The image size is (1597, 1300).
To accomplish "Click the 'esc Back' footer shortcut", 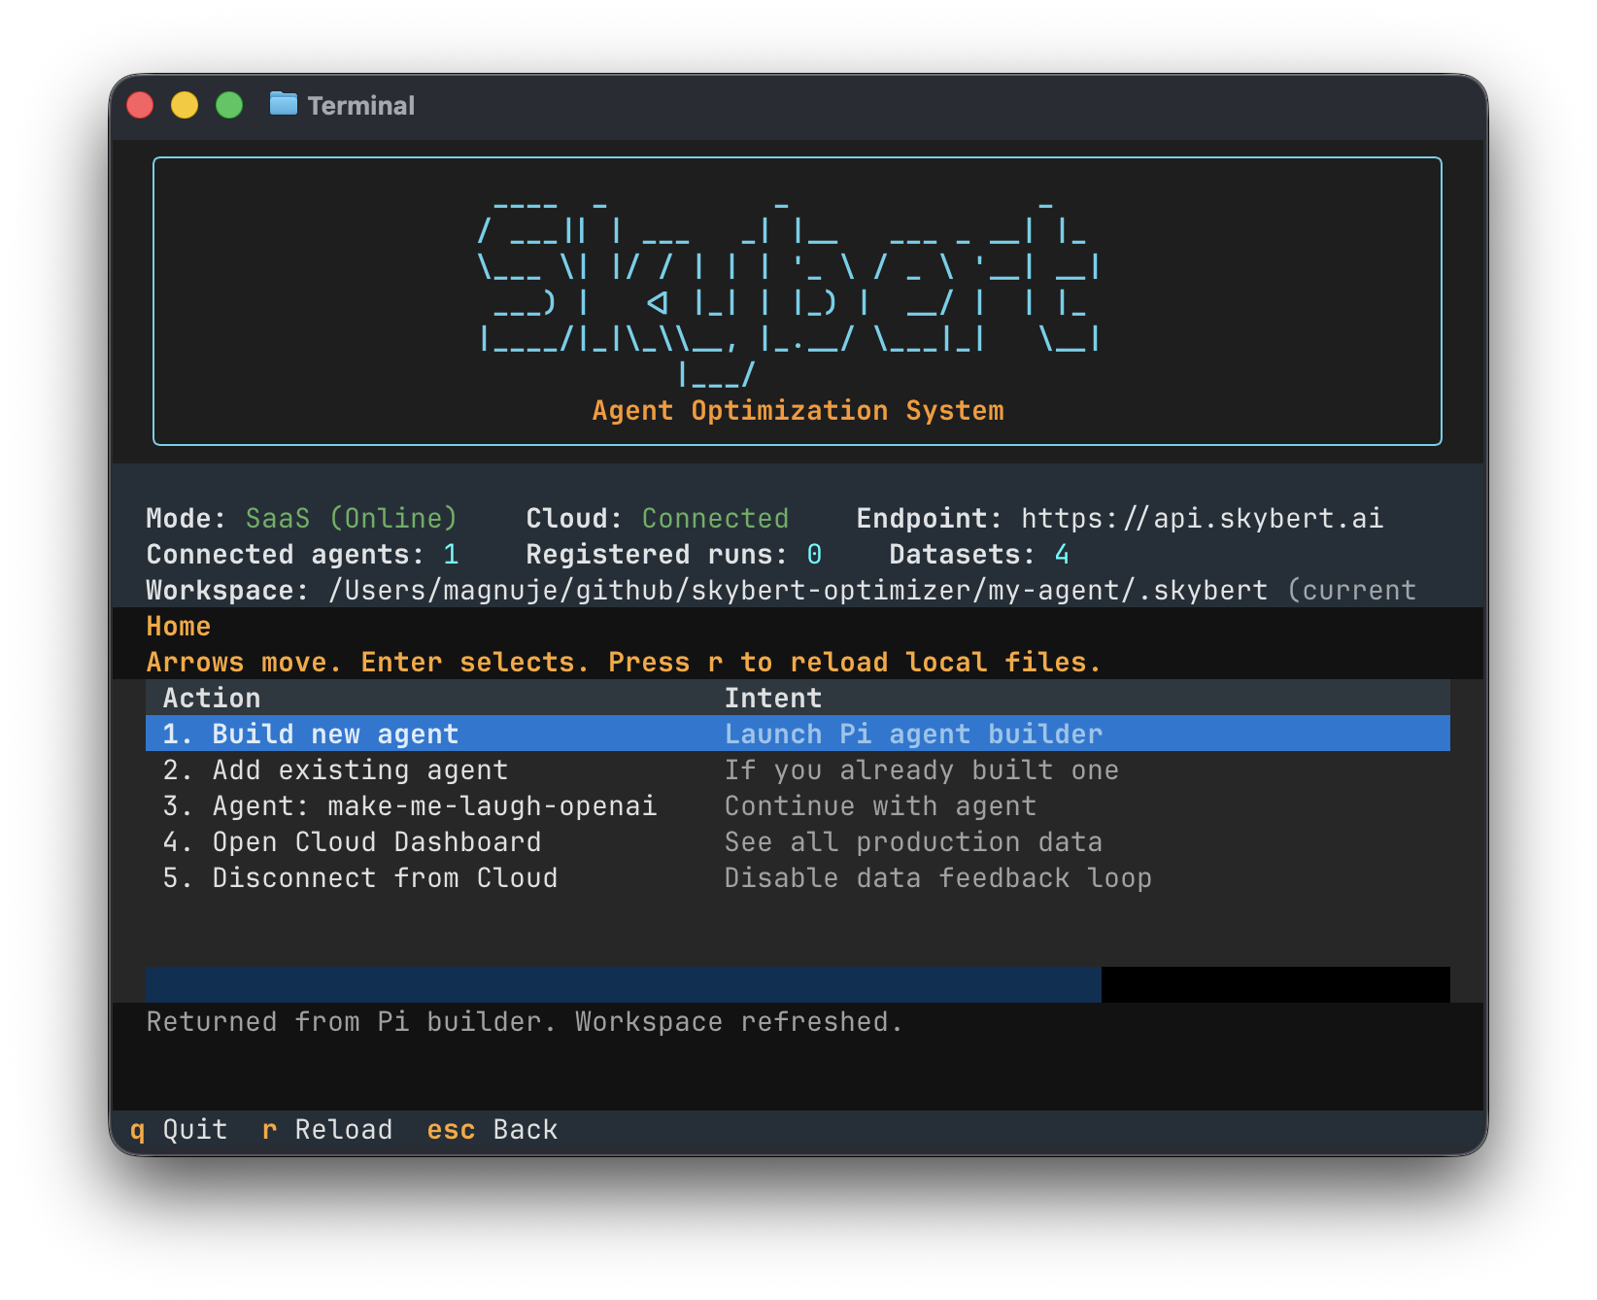I will coord(493,1130).
